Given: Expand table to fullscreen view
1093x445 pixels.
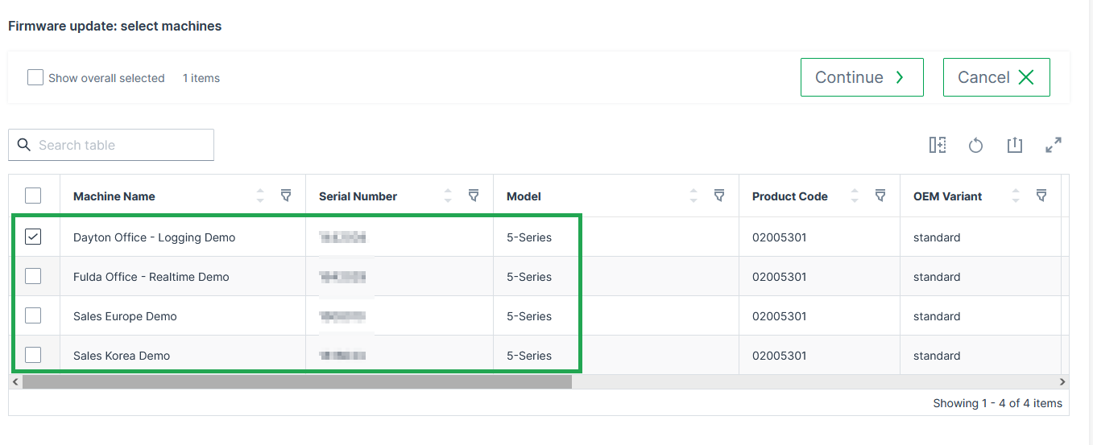Looking at the screenshot, I should tap(1054, 145).
